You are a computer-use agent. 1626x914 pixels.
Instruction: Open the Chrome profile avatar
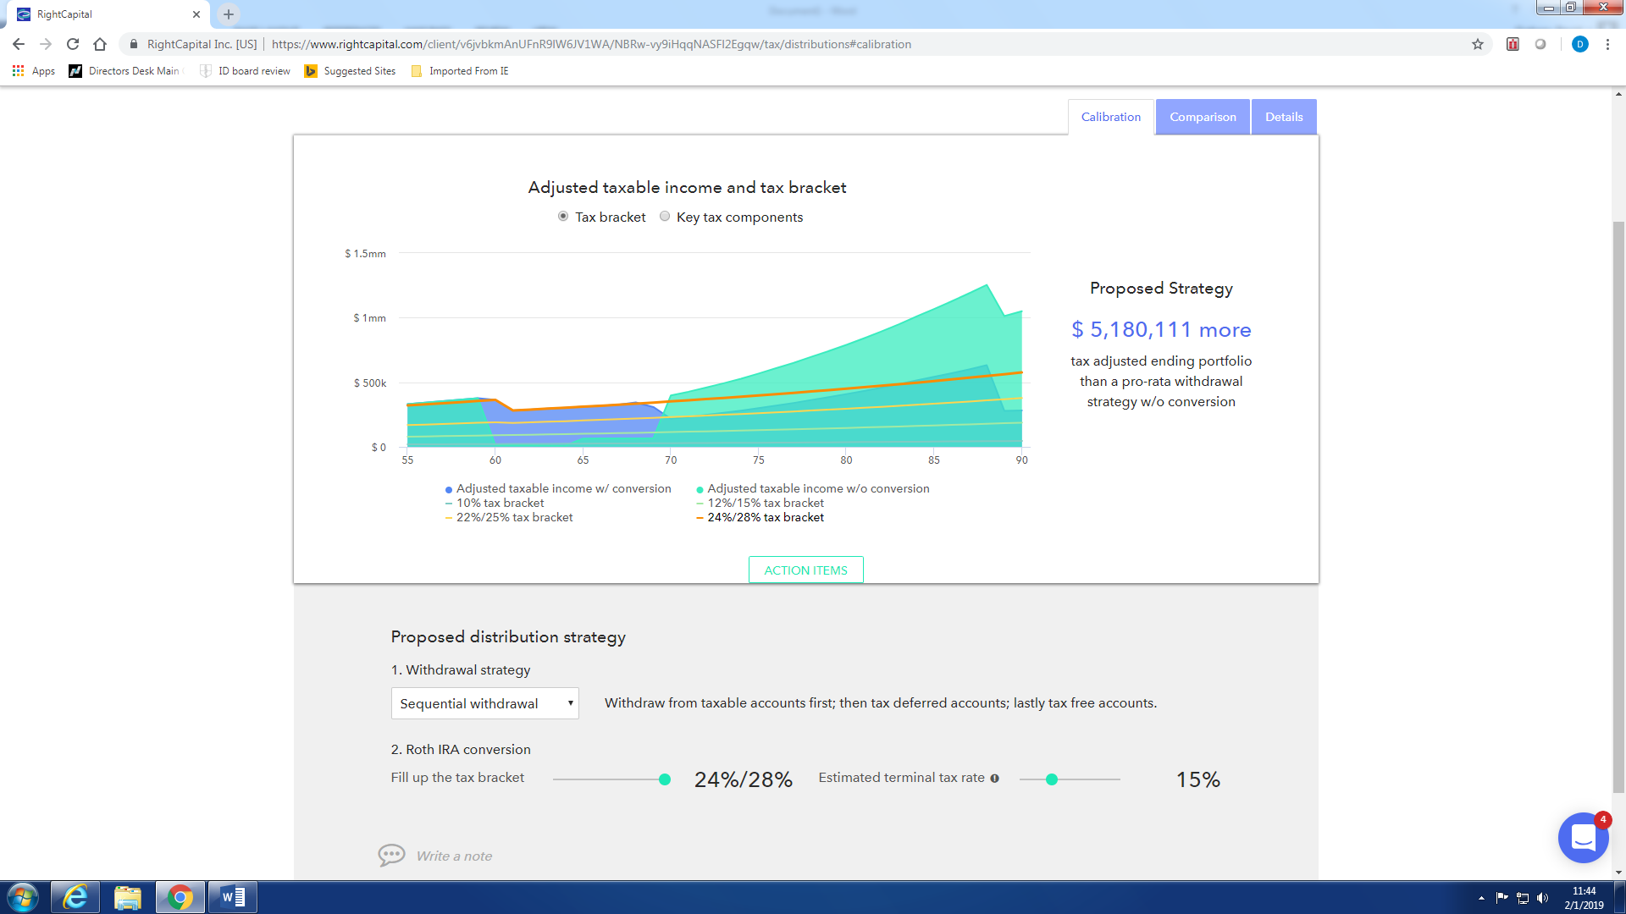(x=1579, y=44)
